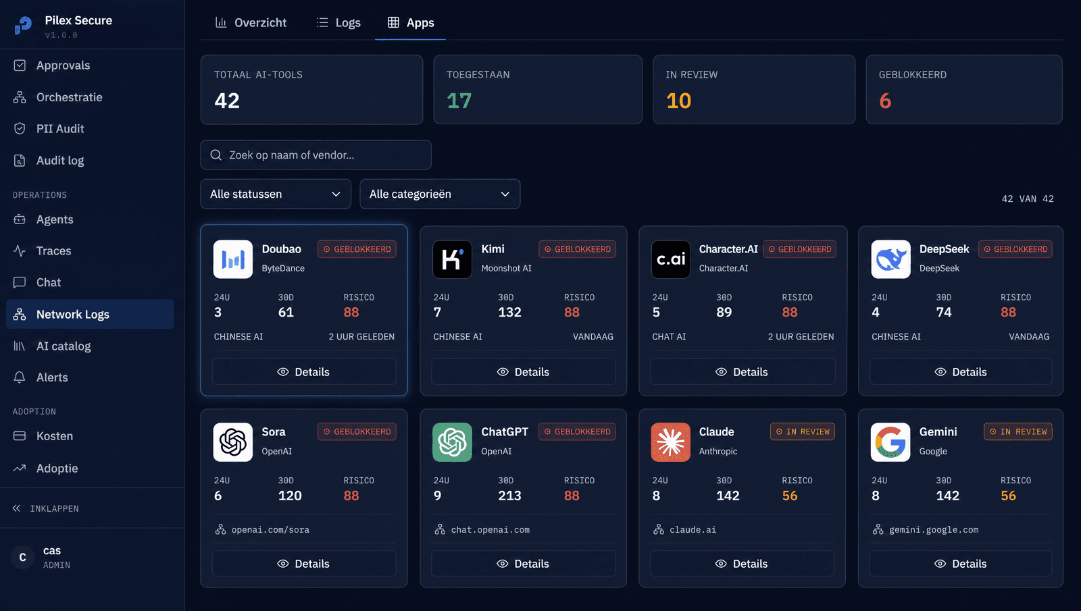Click the Anthropic vendor name
The height and width of the screenshot is (611, 1081).
718,451
